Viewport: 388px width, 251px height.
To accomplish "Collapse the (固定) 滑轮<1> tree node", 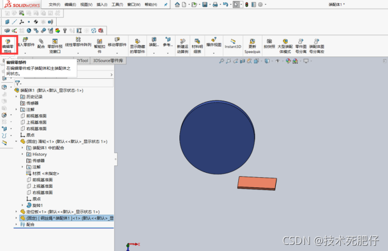I will click(16, 141).
